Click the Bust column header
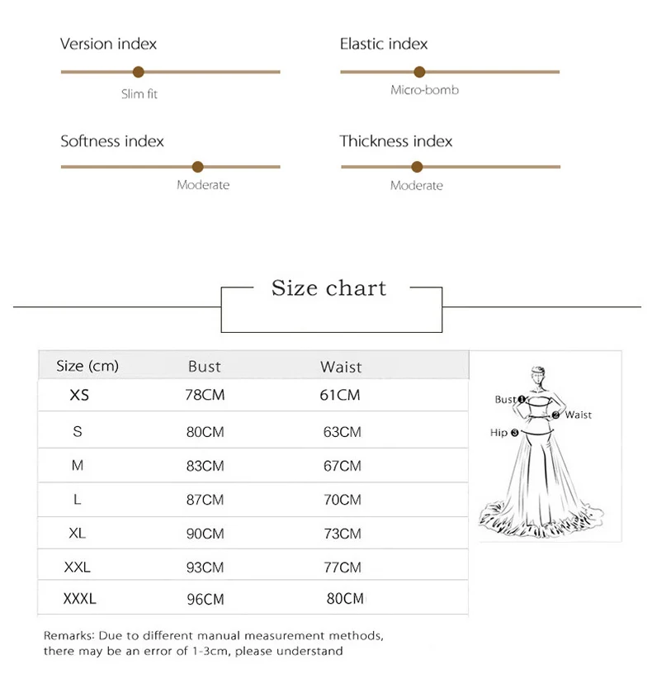This screenshot has width=652, height=698. coord(204,367)
